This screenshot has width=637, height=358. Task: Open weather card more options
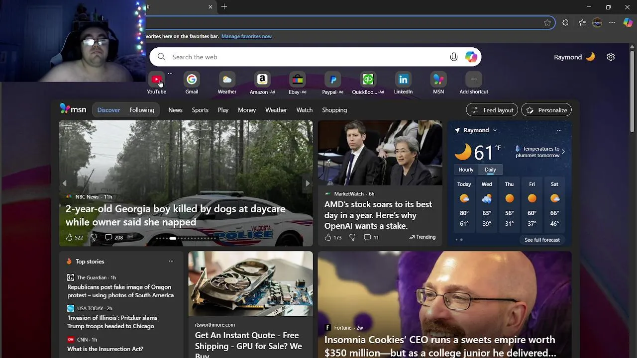click(x=559, y=130)
